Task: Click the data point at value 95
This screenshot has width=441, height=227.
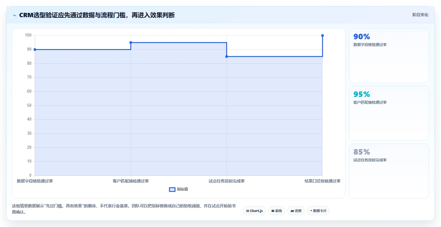Action: (x=131, y=42)
